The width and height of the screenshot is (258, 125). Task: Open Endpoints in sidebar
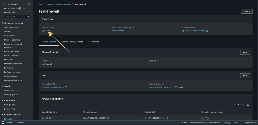(9, 68)
